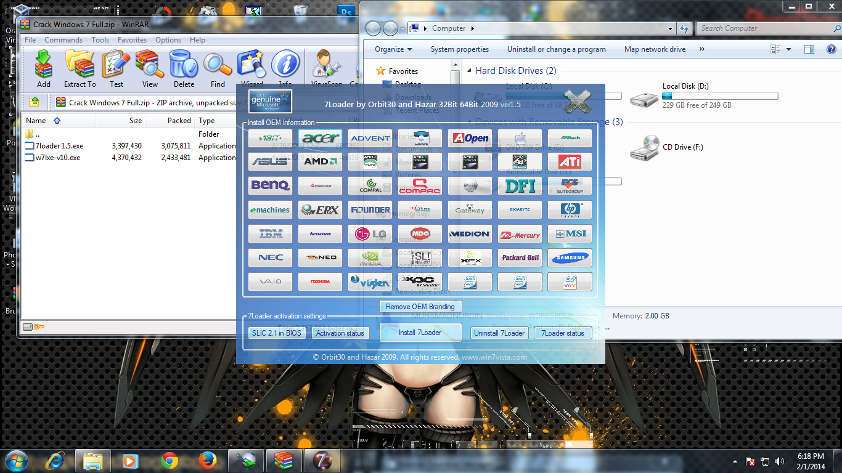This screenshot has width=842, height=473.
Task: Choose the LG OEM logo
Action: coord(370,233)
